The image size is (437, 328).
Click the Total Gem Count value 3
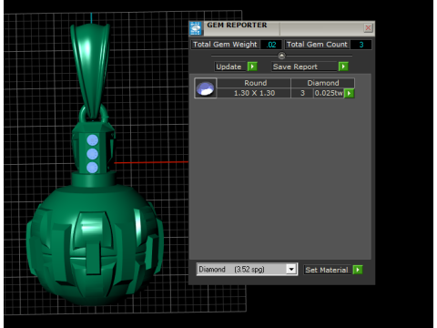[x=361, y=45]
